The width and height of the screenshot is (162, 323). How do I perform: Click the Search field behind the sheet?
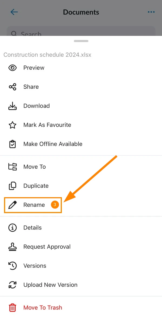click(x=81, y=31)
